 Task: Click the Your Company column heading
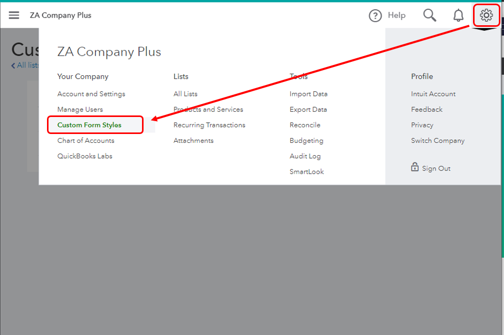pos(83,76)
